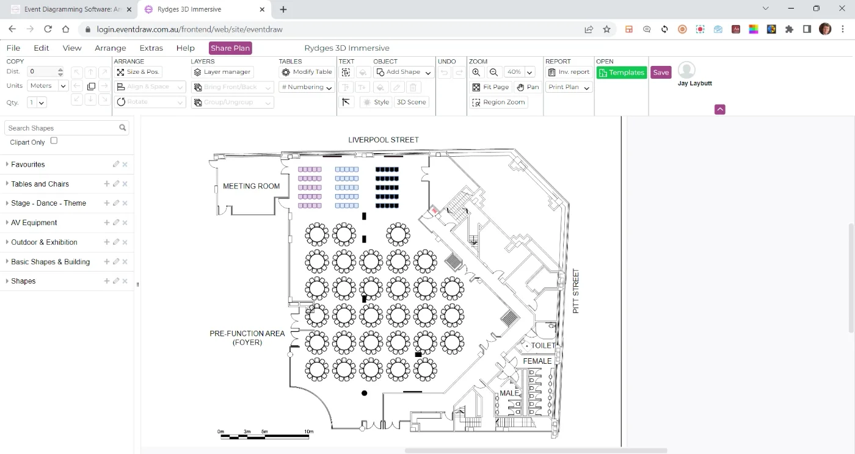Open the Extras menu
Viewport: 855px width, 454px height.
(151, 48)
